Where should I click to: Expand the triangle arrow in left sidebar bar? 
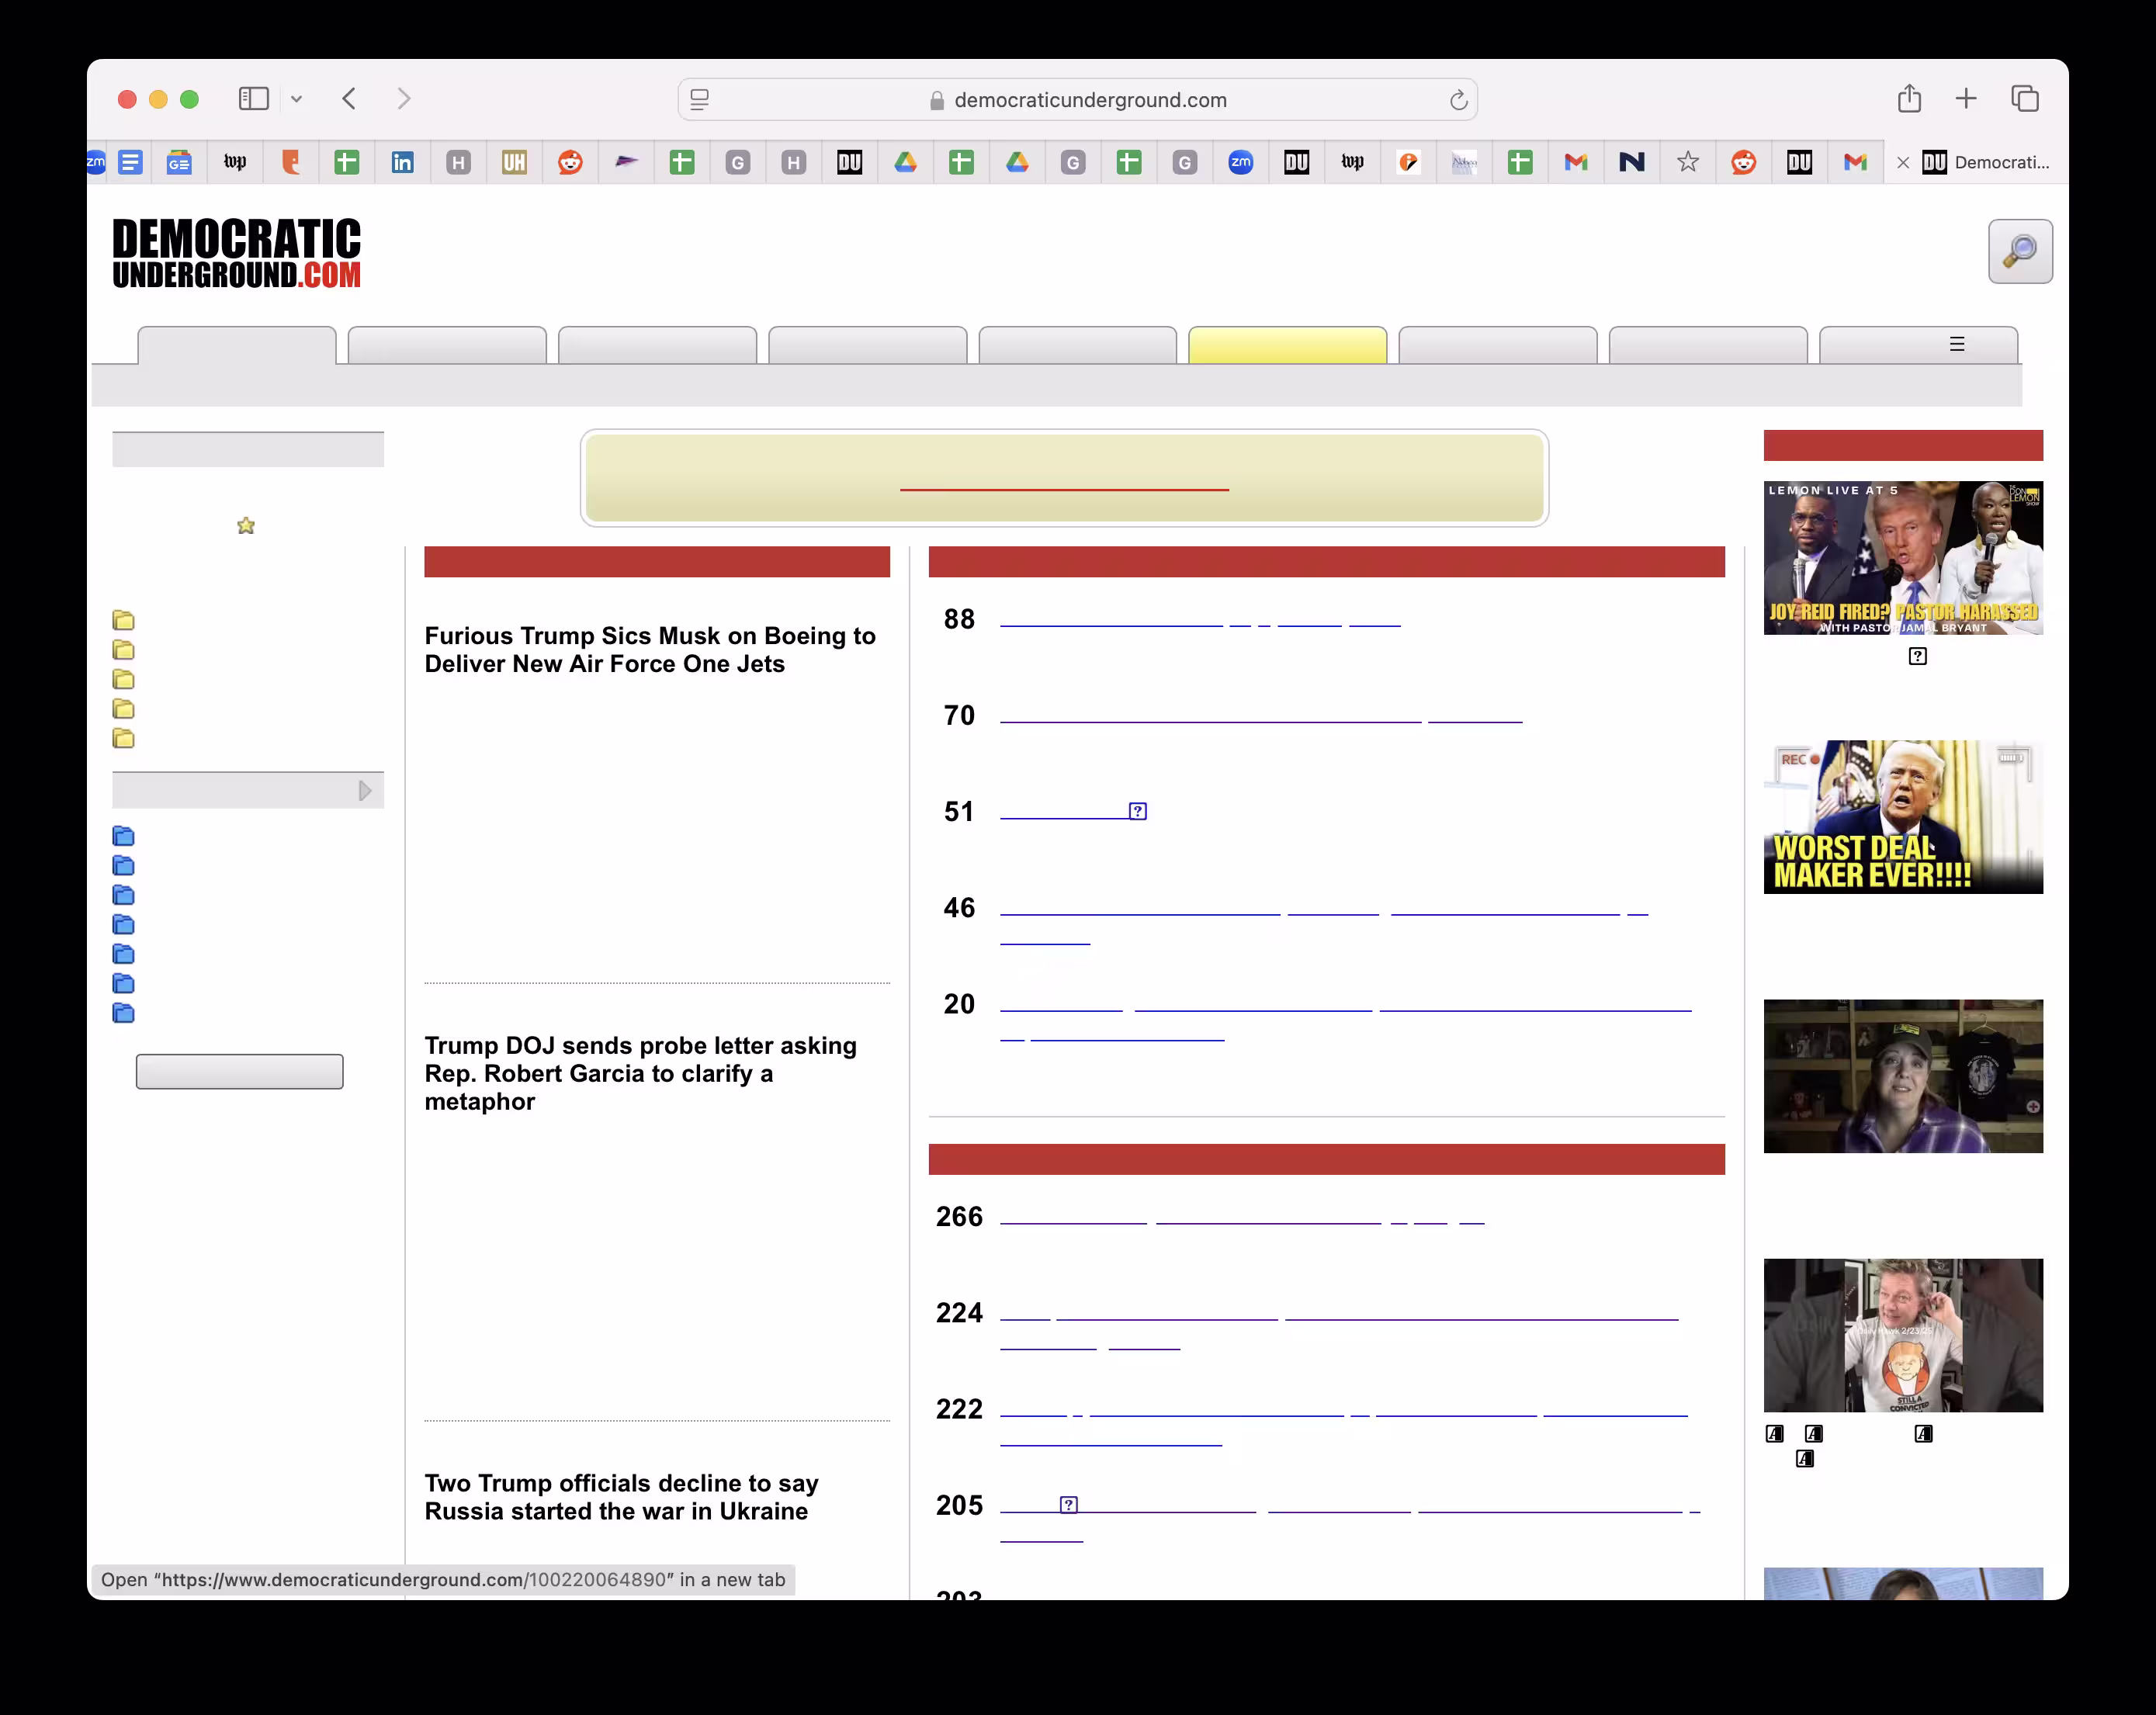click(365, 791)
